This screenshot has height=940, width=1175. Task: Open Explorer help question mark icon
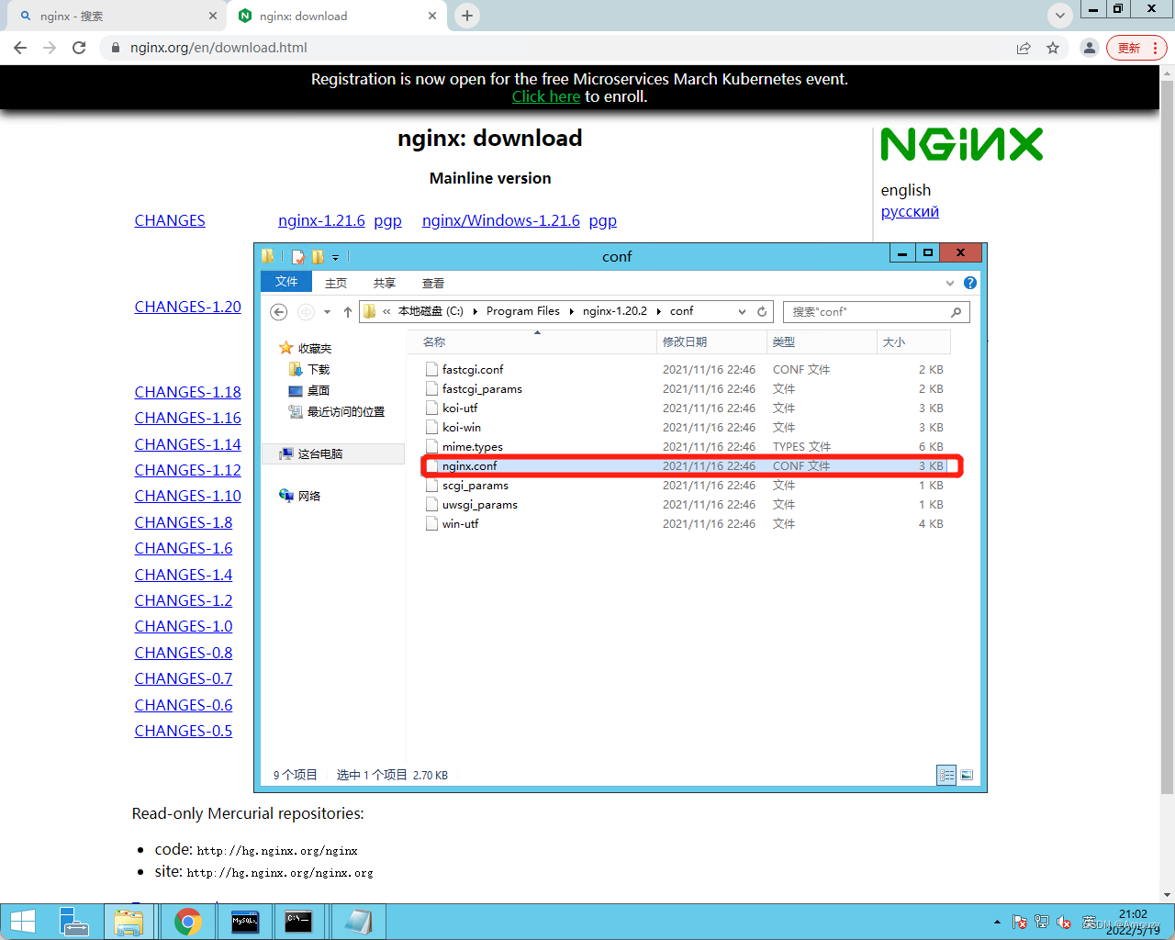(x=970, y=283)
